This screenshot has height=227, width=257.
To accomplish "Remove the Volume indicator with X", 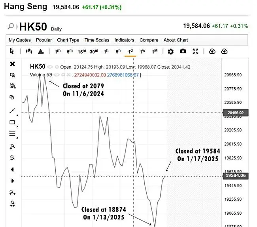I will tap(68, 75).
